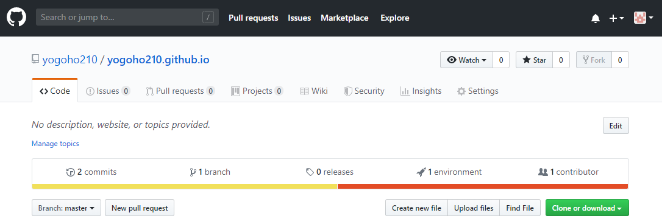
Task: Star this repository
Action: click(x=534, y=60)
